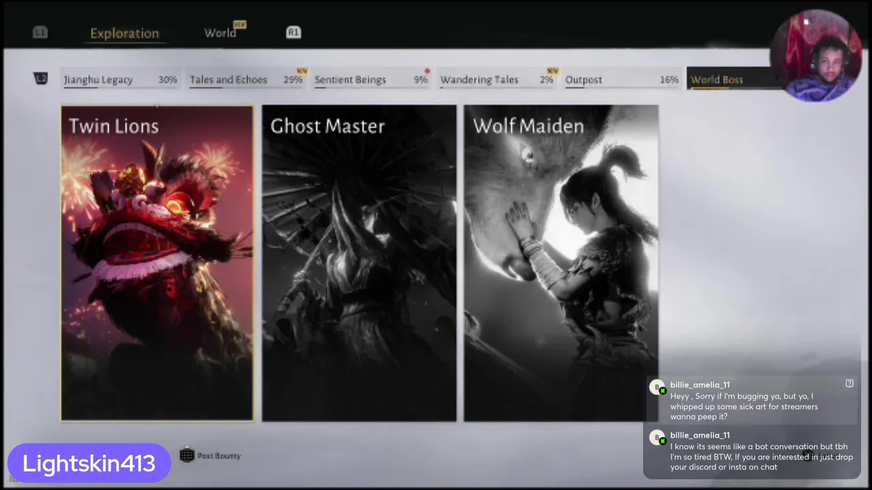Click the L1 shoulder button icon
Screen dimensions: 872x490
point(40,32)
